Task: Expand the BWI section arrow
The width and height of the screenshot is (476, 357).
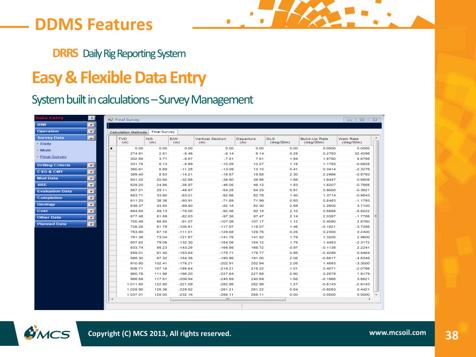Action: (91, 125)
